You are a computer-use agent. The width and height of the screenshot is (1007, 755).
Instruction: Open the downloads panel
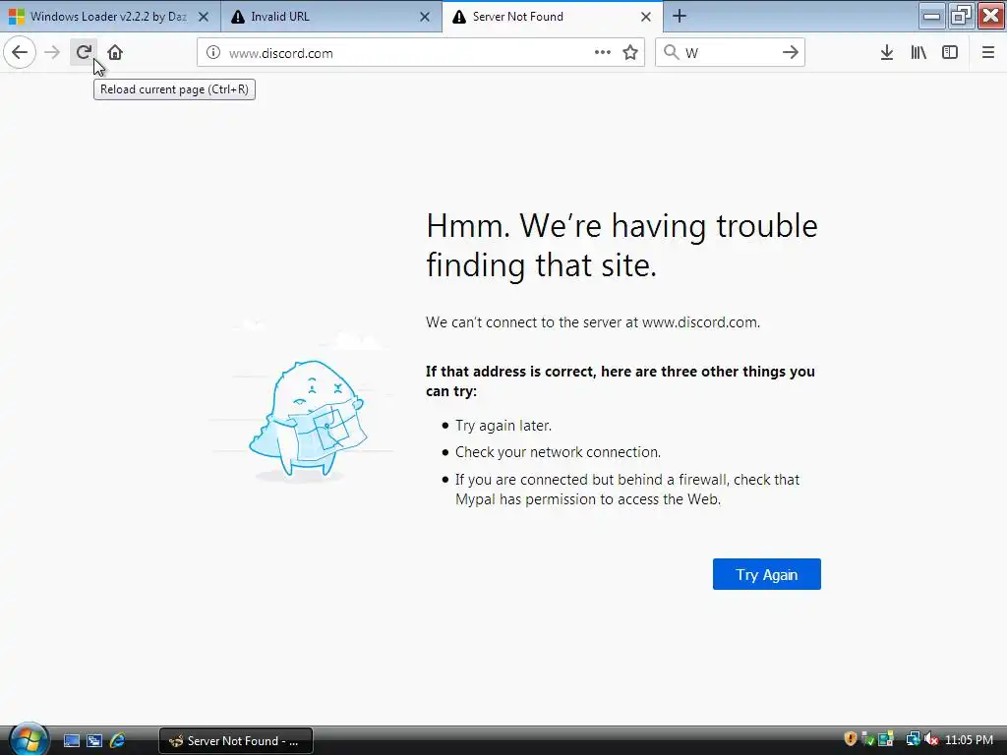(x=887, y=53)
